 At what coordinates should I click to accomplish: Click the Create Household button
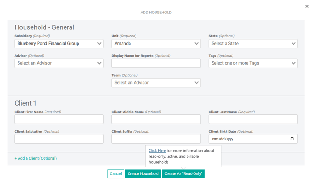pyautogui.click(x=143, y=173)
